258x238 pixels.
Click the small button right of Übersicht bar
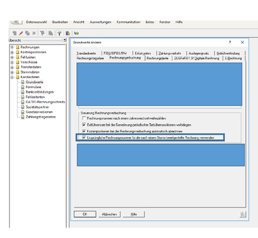point(65,40)
